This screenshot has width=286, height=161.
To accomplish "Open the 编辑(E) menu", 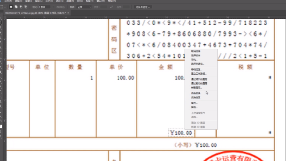I will [18, 1].
